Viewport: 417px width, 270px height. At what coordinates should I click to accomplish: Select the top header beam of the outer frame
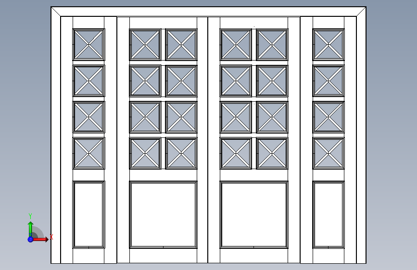click(x=209, y=12)
